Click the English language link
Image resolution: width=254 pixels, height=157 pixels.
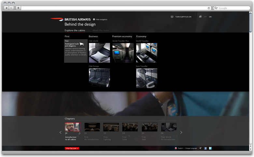click(x=180, y=148)
